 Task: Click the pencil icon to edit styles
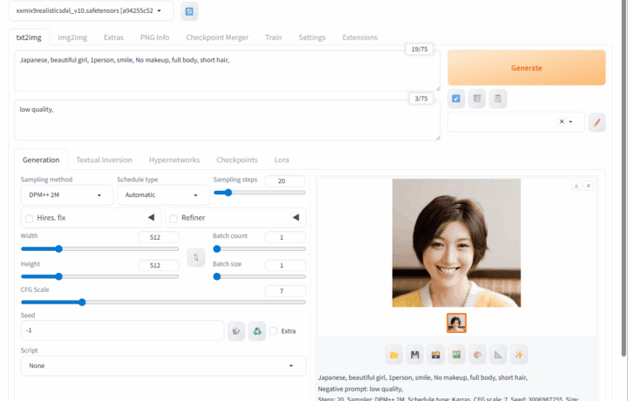click(x=597, y=122)
